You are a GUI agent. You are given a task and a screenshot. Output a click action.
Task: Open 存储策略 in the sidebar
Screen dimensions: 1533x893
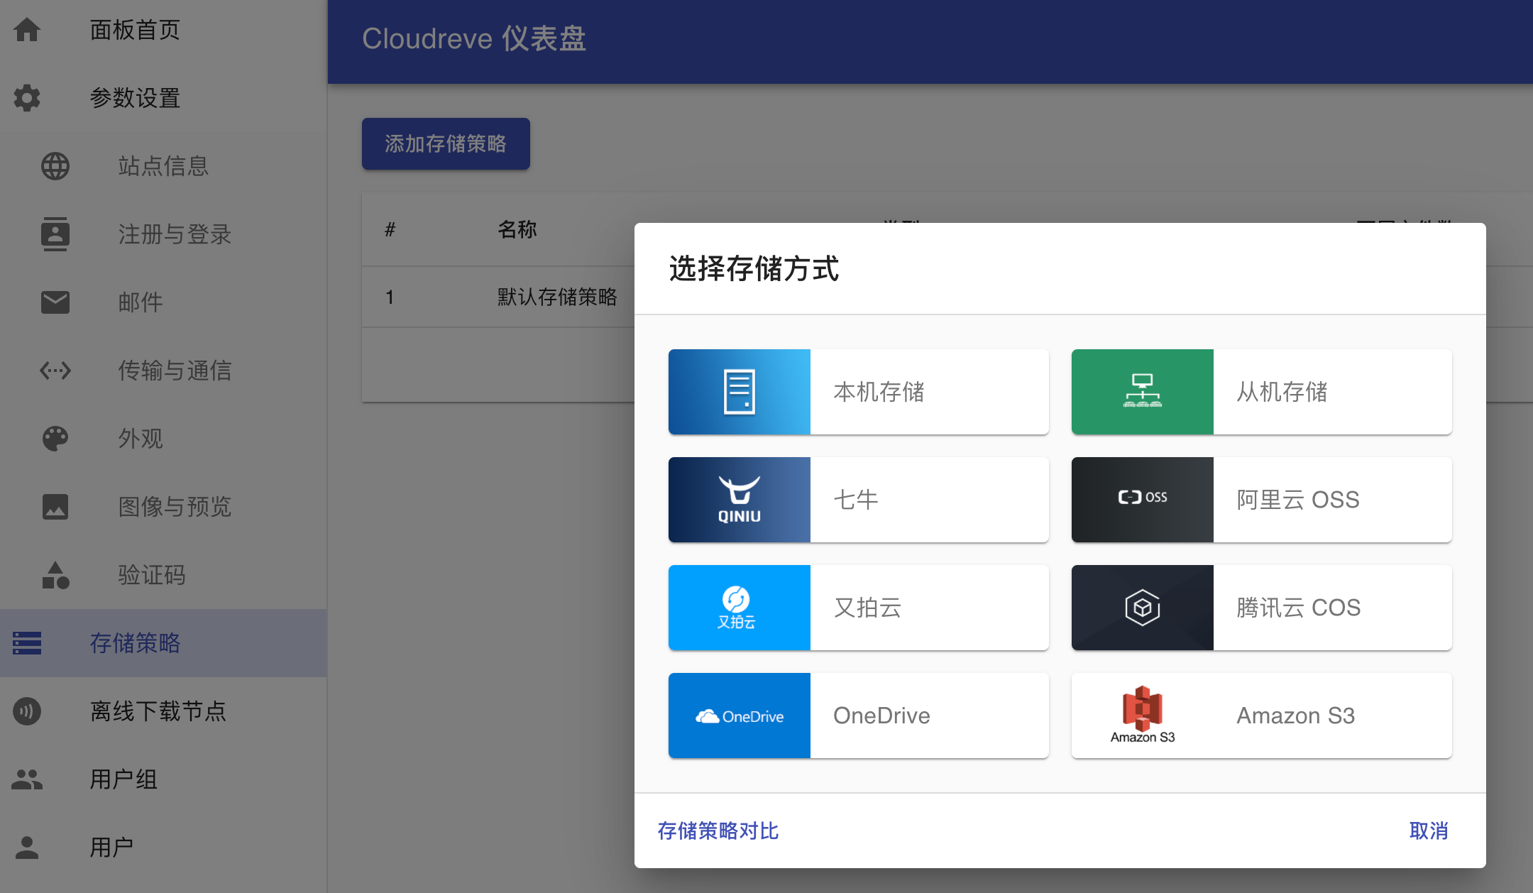pyautogui.click(x=163, y=643)
